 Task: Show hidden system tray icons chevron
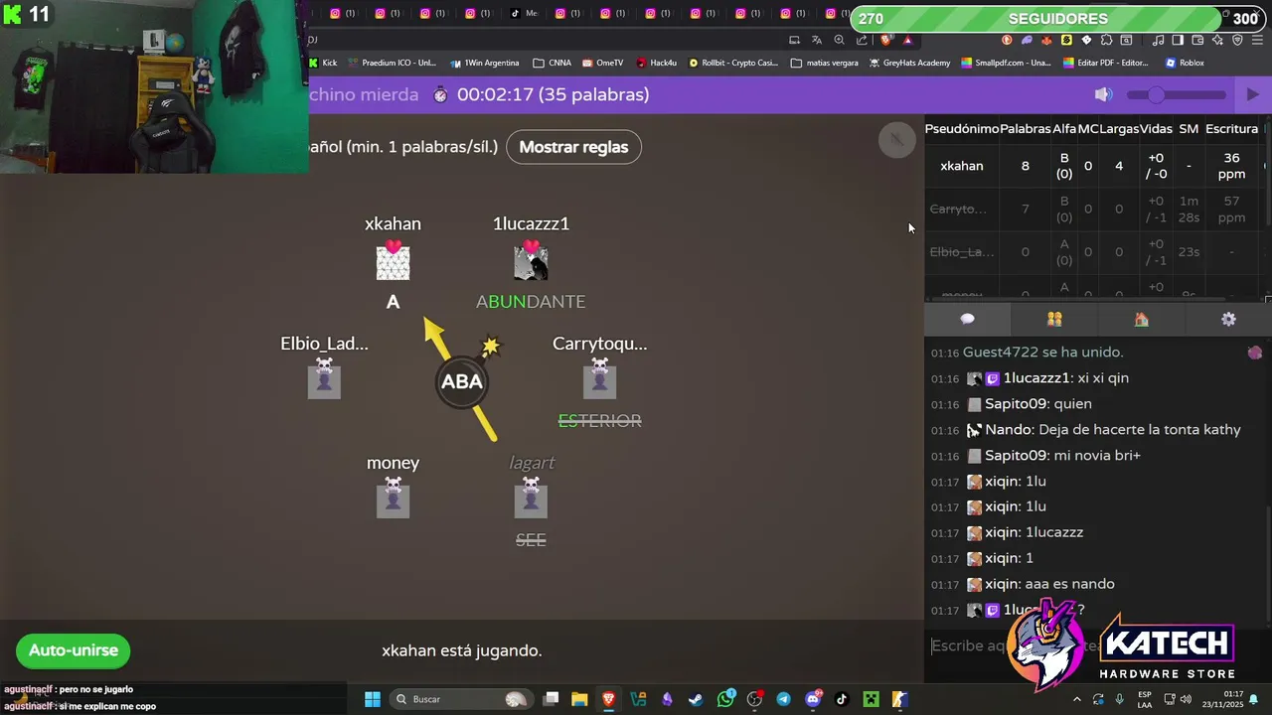1077,699
